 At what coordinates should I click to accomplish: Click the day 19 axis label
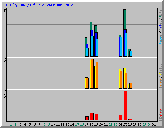click(x=96, y=124)
